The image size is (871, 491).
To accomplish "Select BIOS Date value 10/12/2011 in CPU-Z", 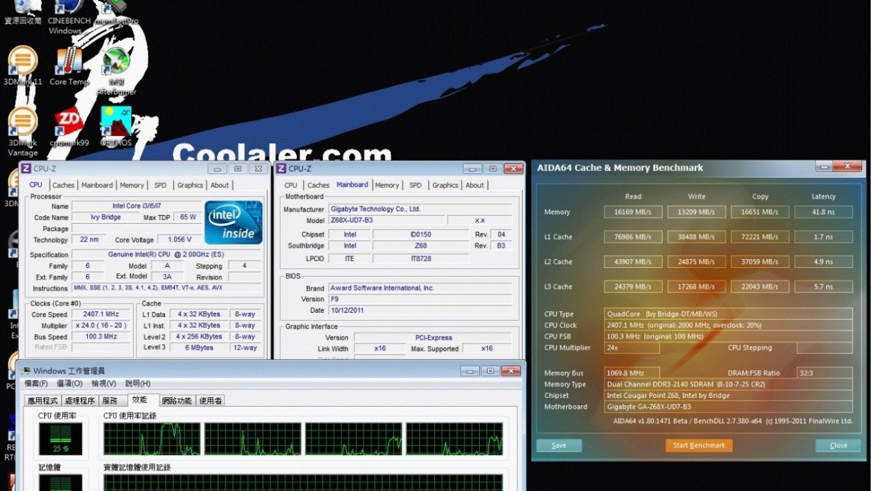I will [420, 310].
